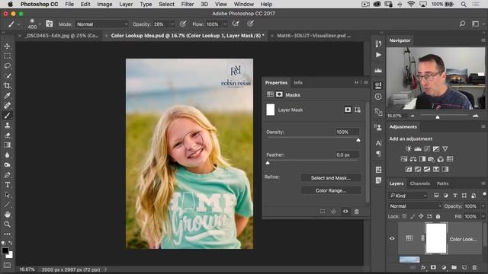Toggle pressure for opacity button
The image size is (488, 274).
(183, 24)
